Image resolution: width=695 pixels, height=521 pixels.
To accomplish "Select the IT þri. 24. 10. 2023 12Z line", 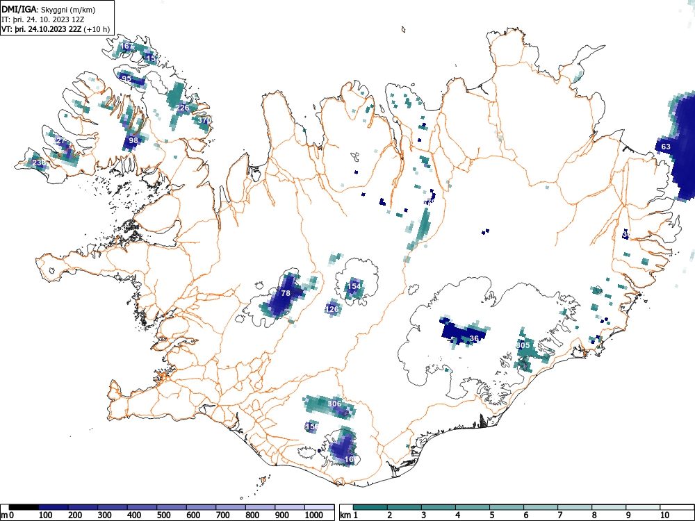I will (x=43, y=19).
